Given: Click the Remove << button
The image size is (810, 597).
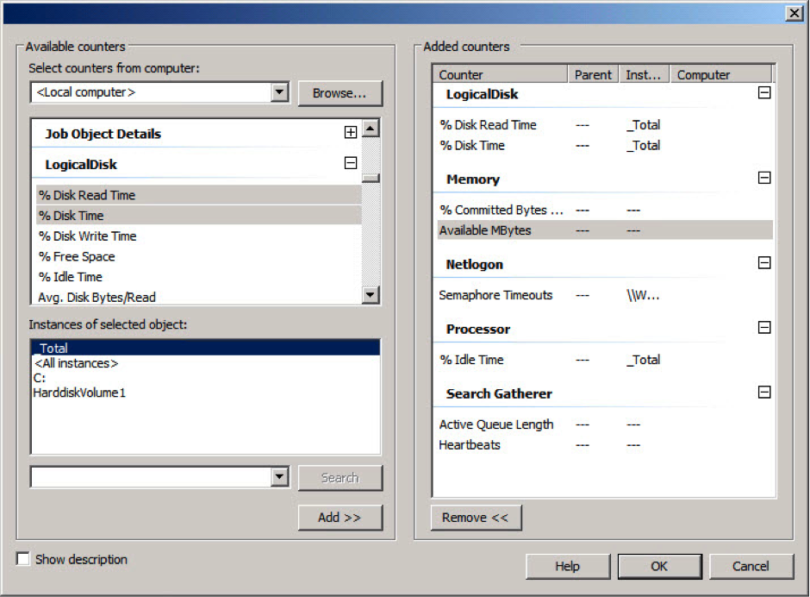Looking at the screenshot, I should [476, 518].
